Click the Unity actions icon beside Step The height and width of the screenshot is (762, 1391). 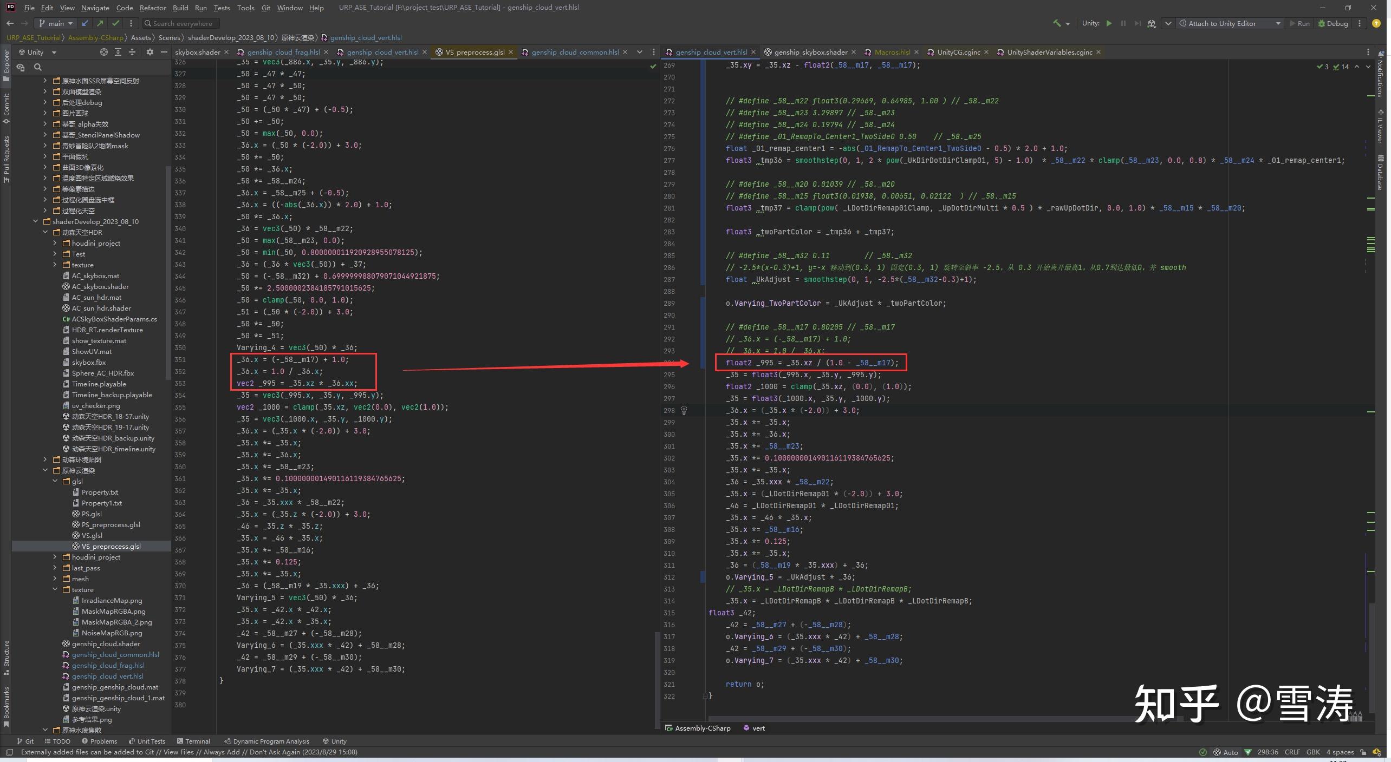[1152, 23]
